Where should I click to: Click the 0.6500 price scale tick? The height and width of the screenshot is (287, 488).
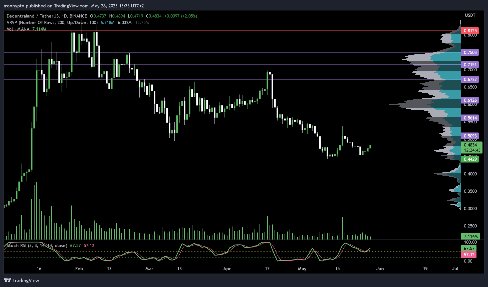[x=470, y=87]
